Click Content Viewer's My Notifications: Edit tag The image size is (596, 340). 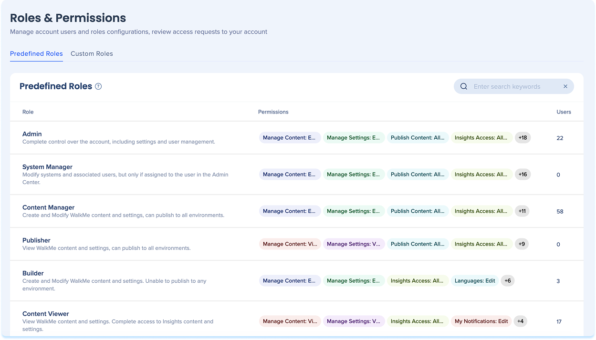tap(481, 321)
